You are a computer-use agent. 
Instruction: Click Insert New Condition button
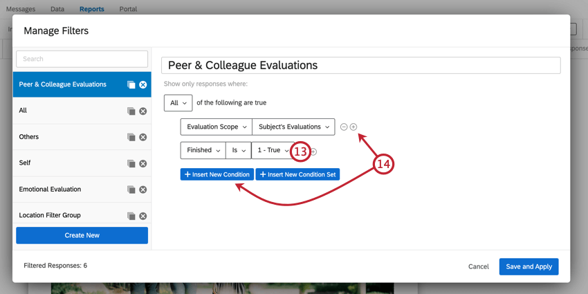pos(217,174)
